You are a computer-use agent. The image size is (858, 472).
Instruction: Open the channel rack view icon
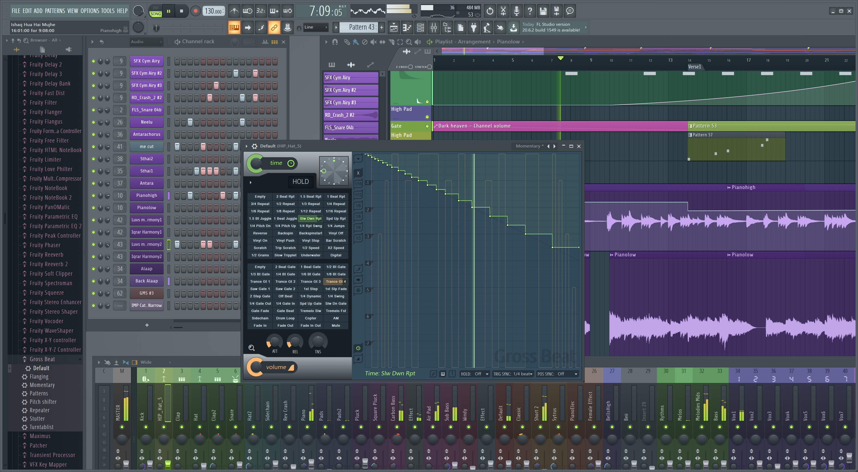[420, 28]
